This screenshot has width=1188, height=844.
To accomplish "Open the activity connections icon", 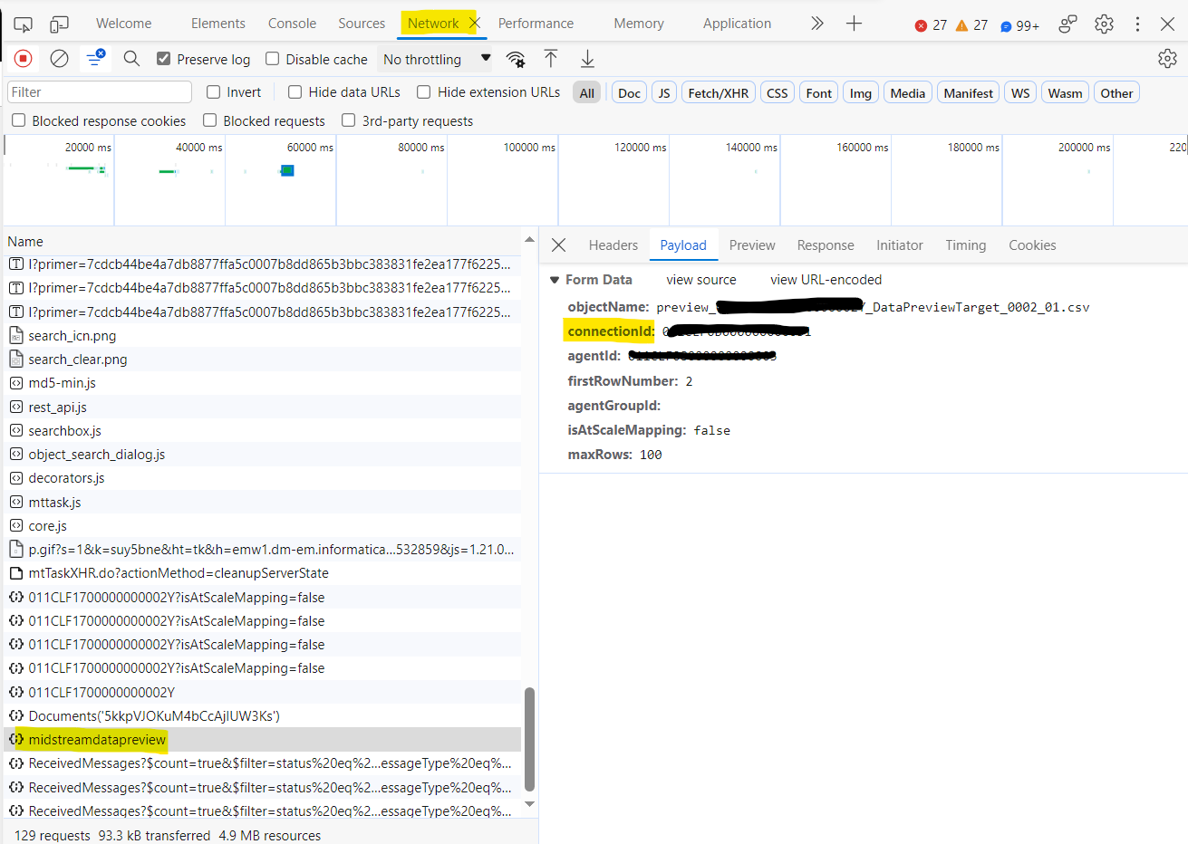I will (x=1068, y=24).
